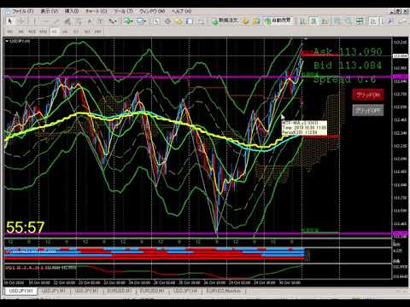Switch to candlestick chart display
This screenshot has height=307, width=410.
pos(313,21)
